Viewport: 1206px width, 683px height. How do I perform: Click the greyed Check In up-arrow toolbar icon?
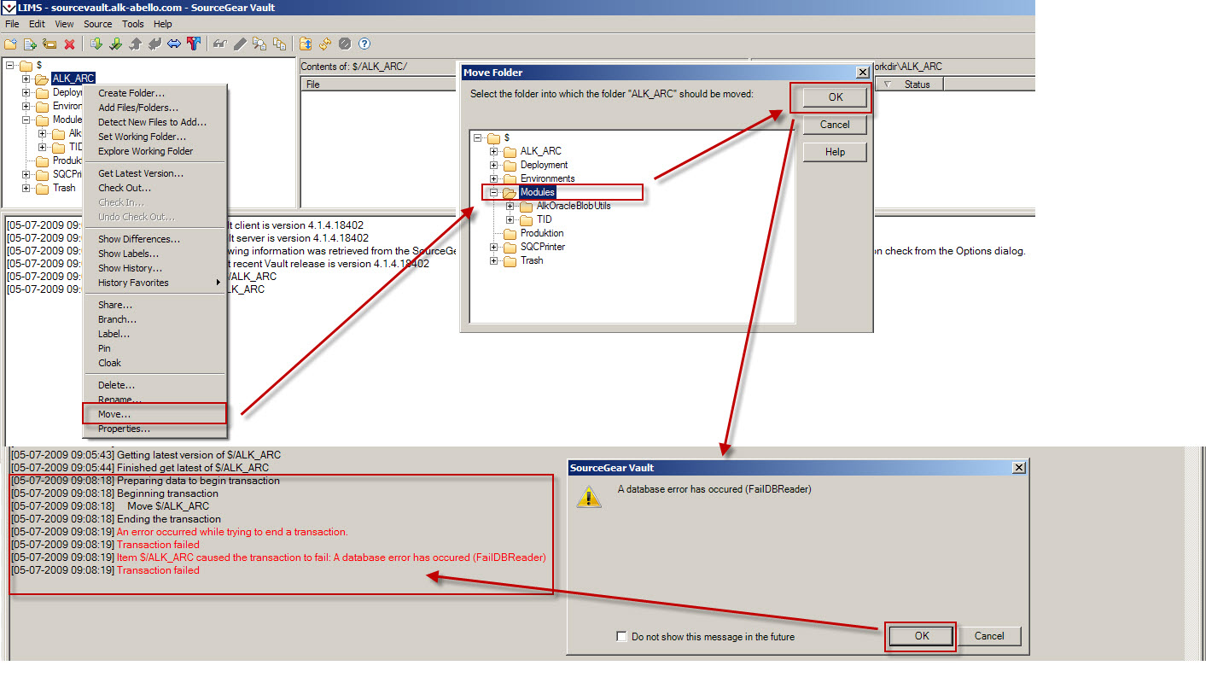[x=135, y=44]
